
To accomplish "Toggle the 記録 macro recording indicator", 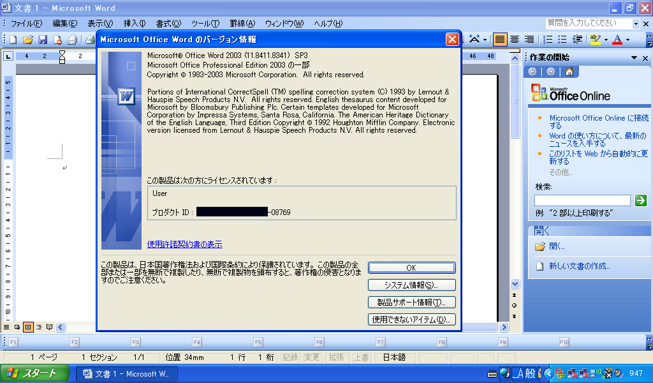I will tap(290, 357).
